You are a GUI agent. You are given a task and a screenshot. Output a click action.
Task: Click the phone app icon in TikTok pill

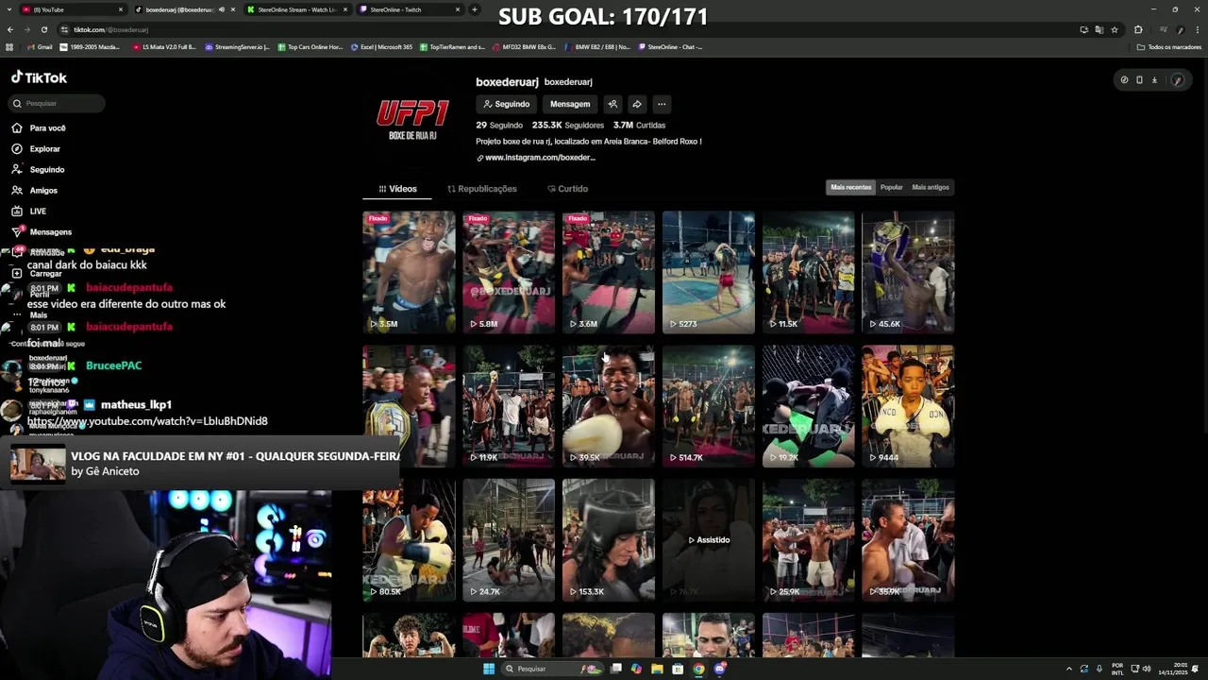pos(1139,80)
